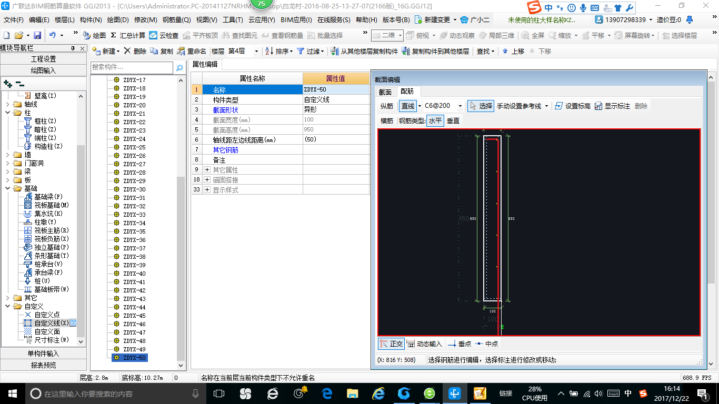Open the 构件(N) menu
The image size is (719, 404).
pyautogui.click(x=91, y=20)
